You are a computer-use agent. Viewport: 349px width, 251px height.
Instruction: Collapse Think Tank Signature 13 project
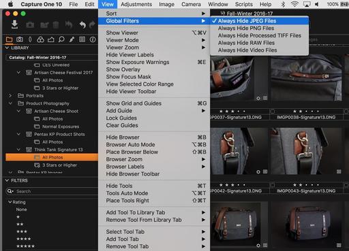pos(18,150)
